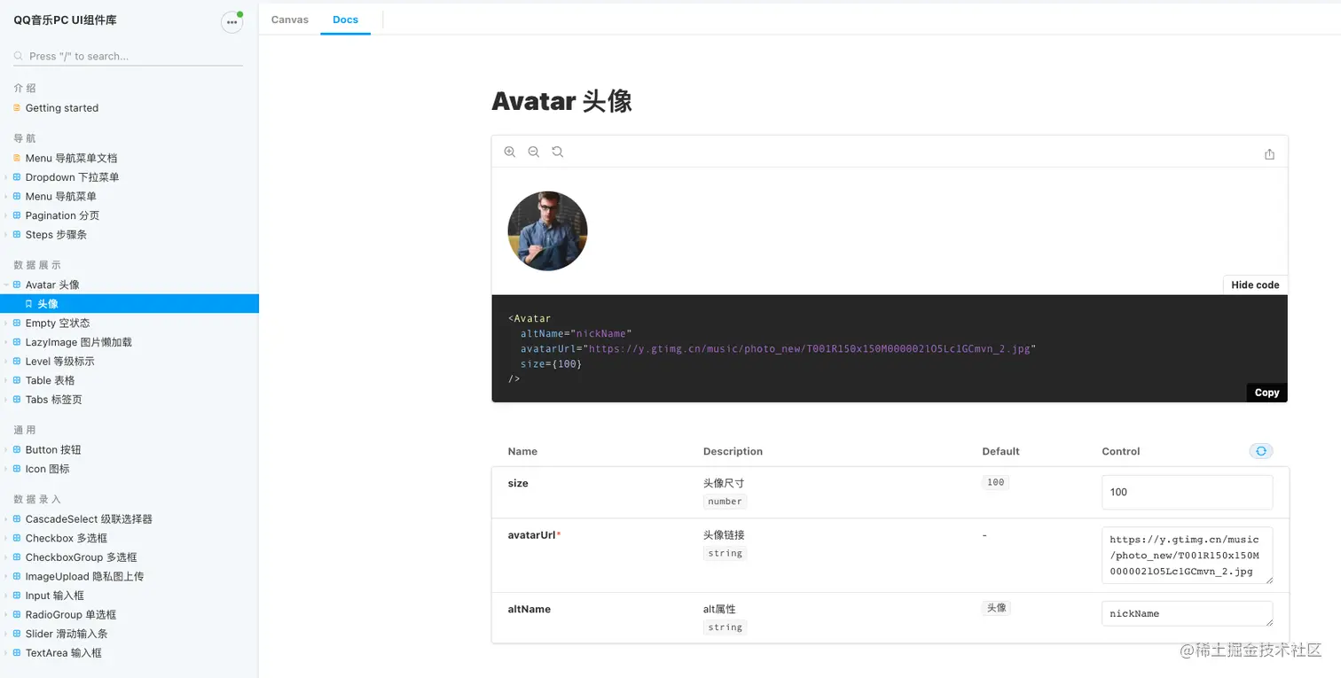1341x678 pixels.
Task: Click the size prop name
Action: (x=518, y=483)
